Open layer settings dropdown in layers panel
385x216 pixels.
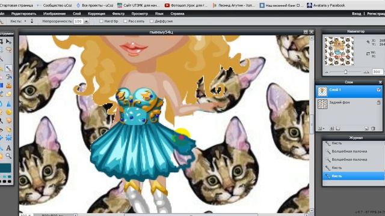tap(321, 128)
